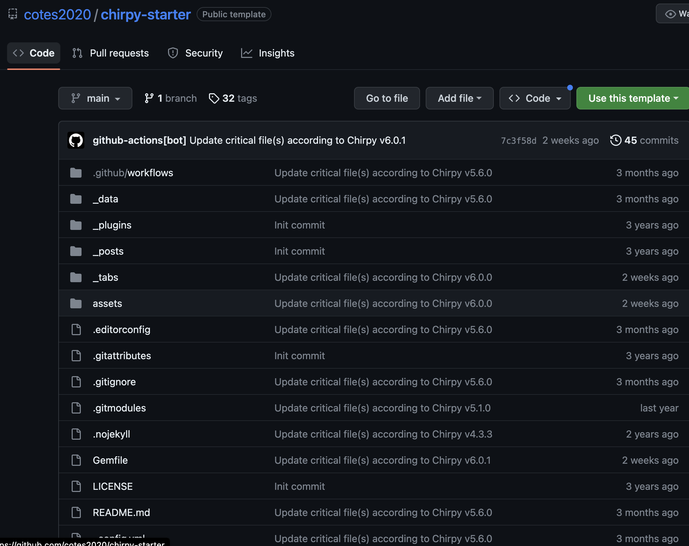Open the Use this template dropdown
Screen dimensions: 689x546
(x=633, y=98)
